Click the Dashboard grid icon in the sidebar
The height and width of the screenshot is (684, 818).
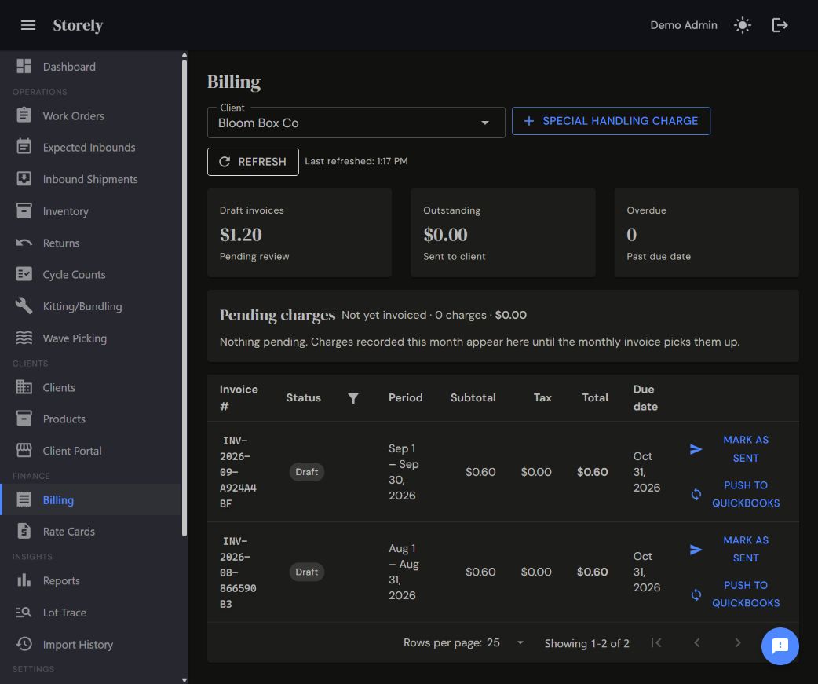click(24, 66)
